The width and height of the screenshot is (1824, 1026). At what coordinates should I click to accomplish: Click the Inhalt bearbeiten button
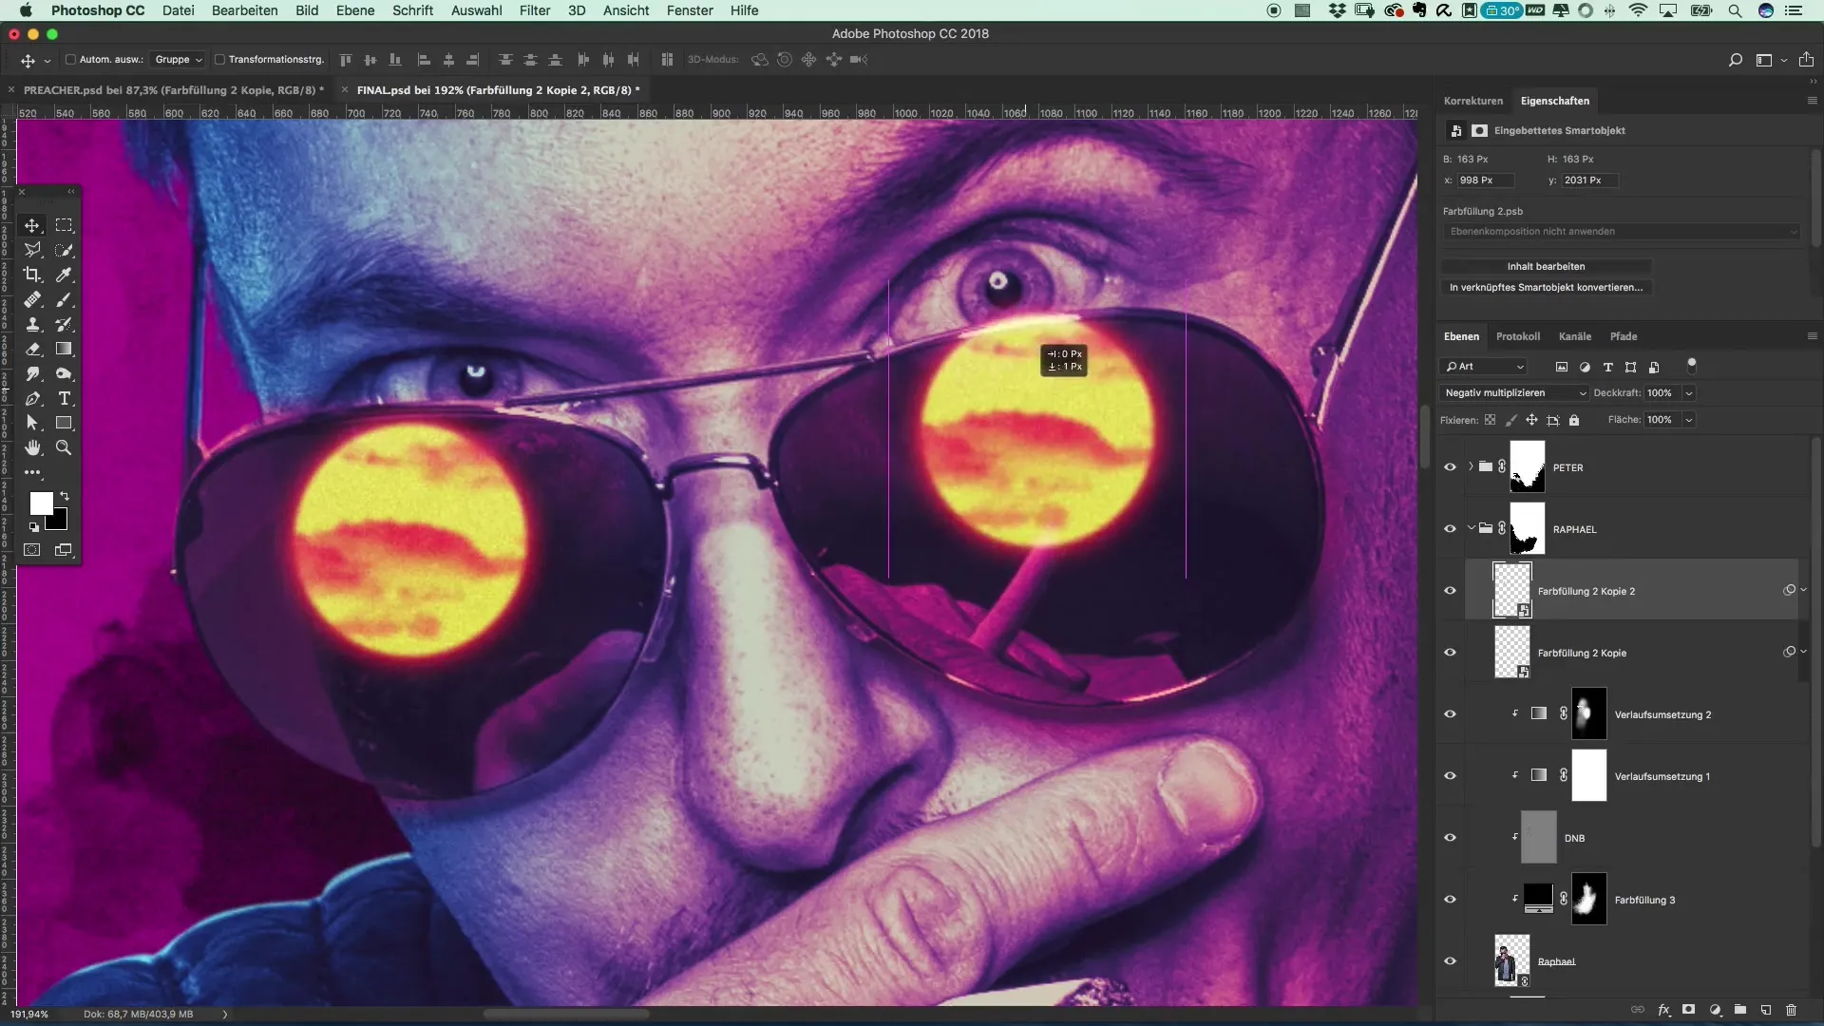[1546, 267]
